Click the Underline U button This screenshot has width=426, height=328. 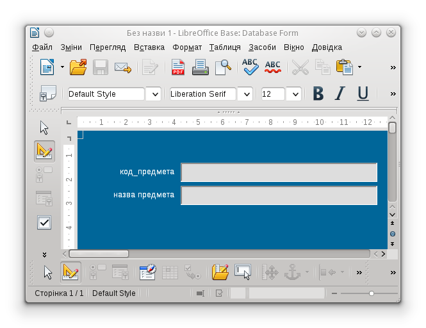[363, 94]
